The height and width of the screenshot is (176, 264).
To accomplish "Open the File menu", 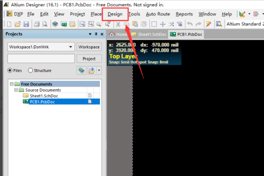I will point(31,14).
